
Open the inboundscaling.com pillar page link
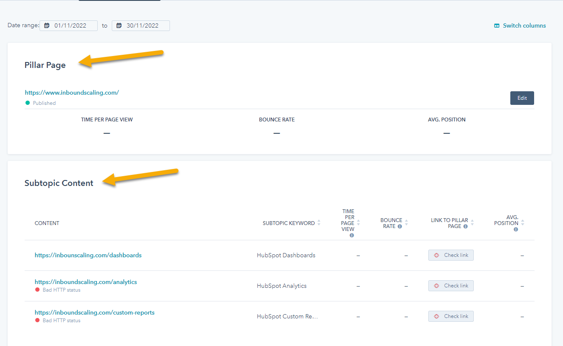pyautogui.click(x=72, y=92)
